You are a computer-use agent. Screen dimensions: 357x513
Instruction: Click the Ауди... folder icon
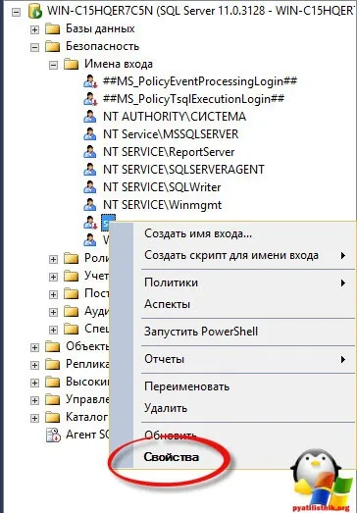(71, 312)
